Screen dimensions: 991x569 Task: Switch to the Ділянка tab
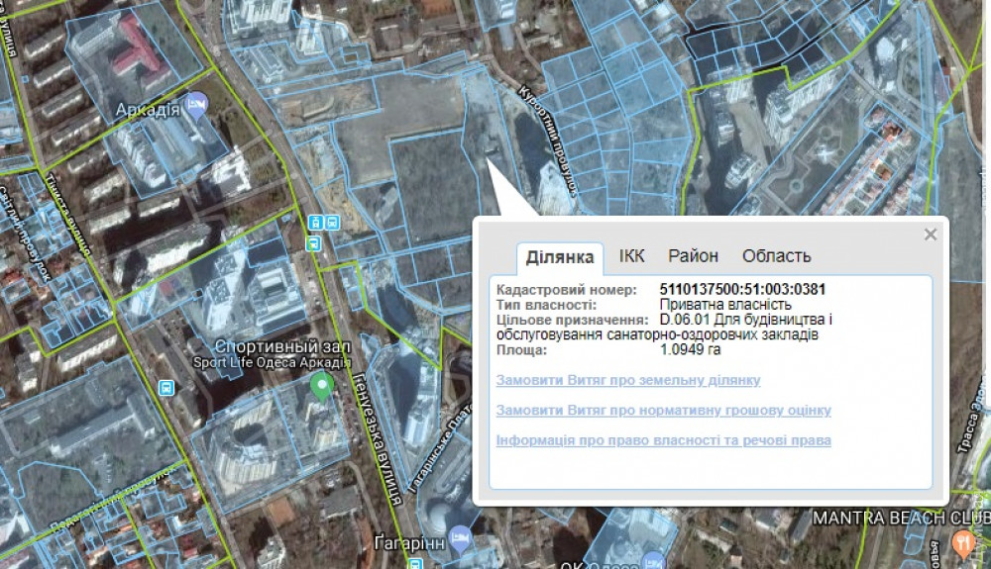click(x=560, y=257)
